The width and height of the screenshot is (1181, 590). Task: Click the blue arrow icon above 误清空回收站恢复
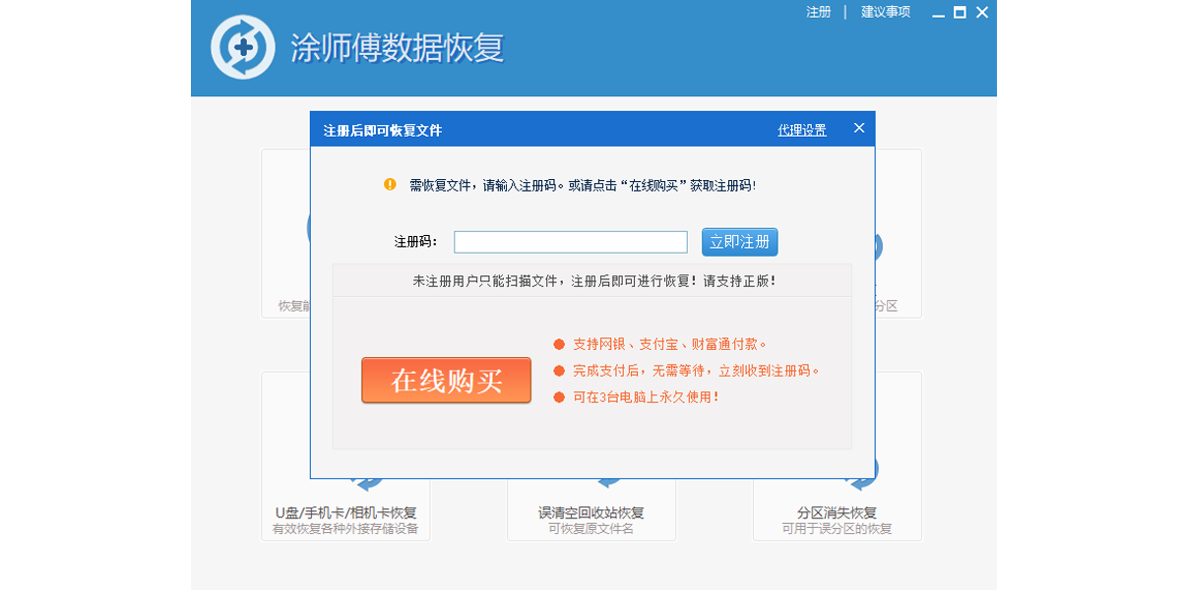607,484
